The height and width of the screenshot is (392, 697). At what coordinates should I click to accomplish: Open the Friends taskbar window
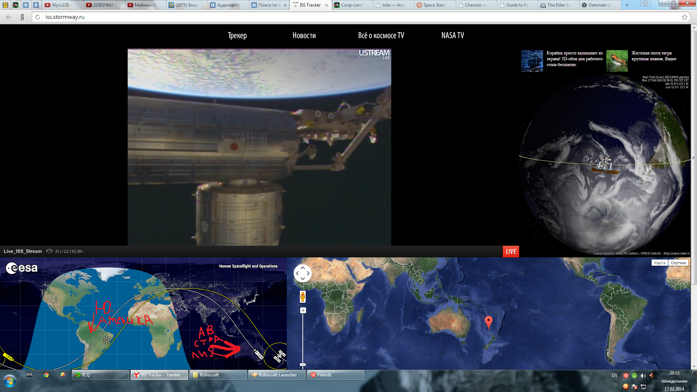coord(336,375)
